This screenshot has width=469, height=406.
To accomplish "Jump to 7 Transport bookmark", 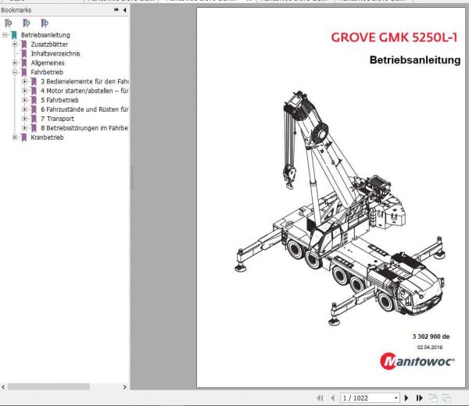I will [x=57, y=119].
